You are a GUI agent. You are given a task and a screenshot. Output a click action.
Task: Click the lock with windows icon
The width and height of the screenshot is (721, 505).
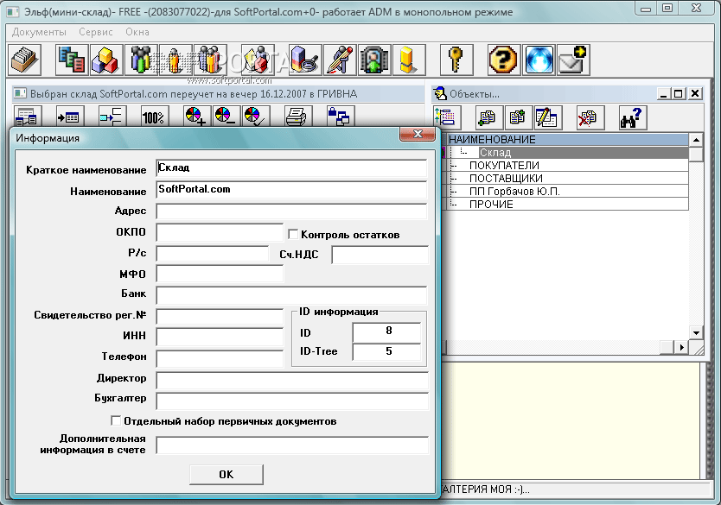[341, 117]
